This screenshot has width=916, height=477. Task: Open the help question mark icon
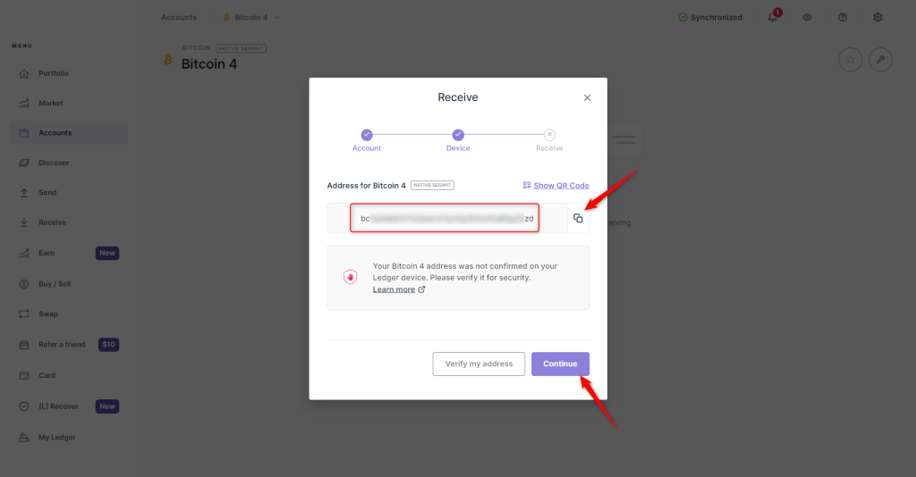[842, 17]
